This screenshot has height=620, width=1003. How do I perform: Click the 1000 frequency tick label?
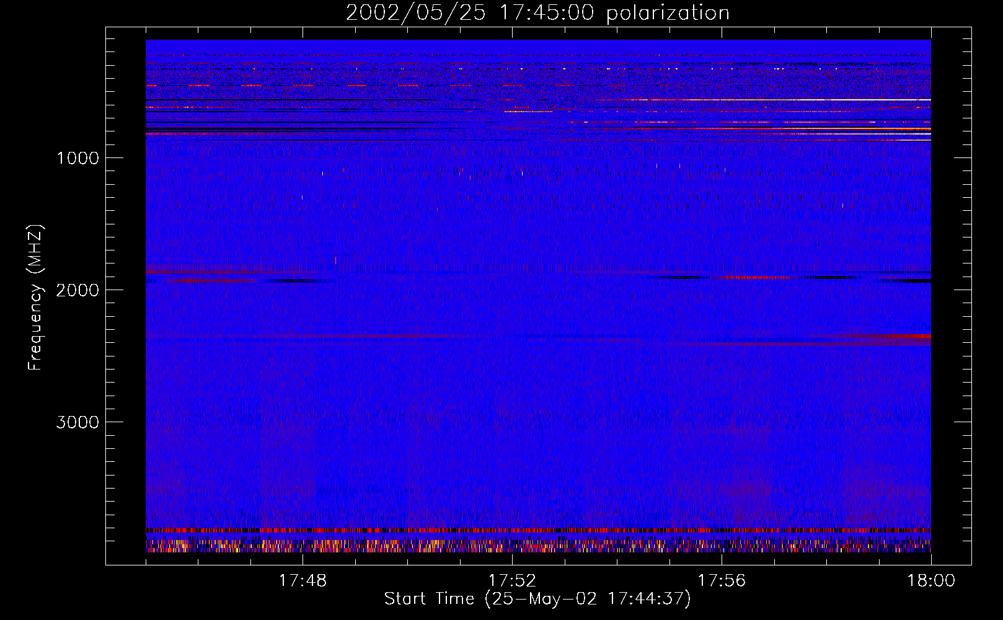click(x=77, y=158)
